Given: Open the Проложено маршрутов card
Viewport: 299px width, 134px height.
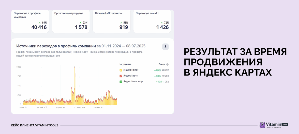Looking at the screenshot, I should pos(71,21).
